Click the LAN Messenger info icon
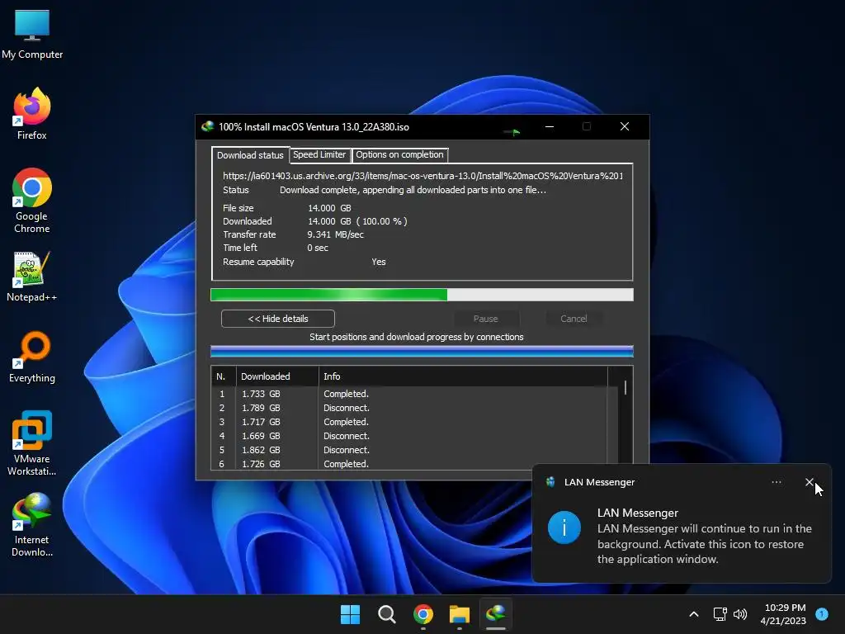The width and height of the screenshot is (845, 634). 564,528
